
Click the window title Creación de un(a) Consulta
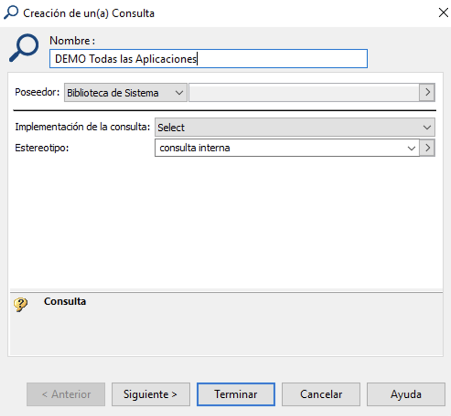coord(89,13)
